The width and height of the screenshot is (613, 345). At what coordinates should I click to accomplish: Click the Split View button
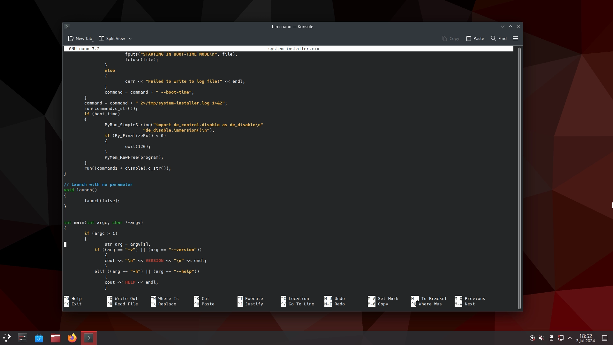[112, 38]
